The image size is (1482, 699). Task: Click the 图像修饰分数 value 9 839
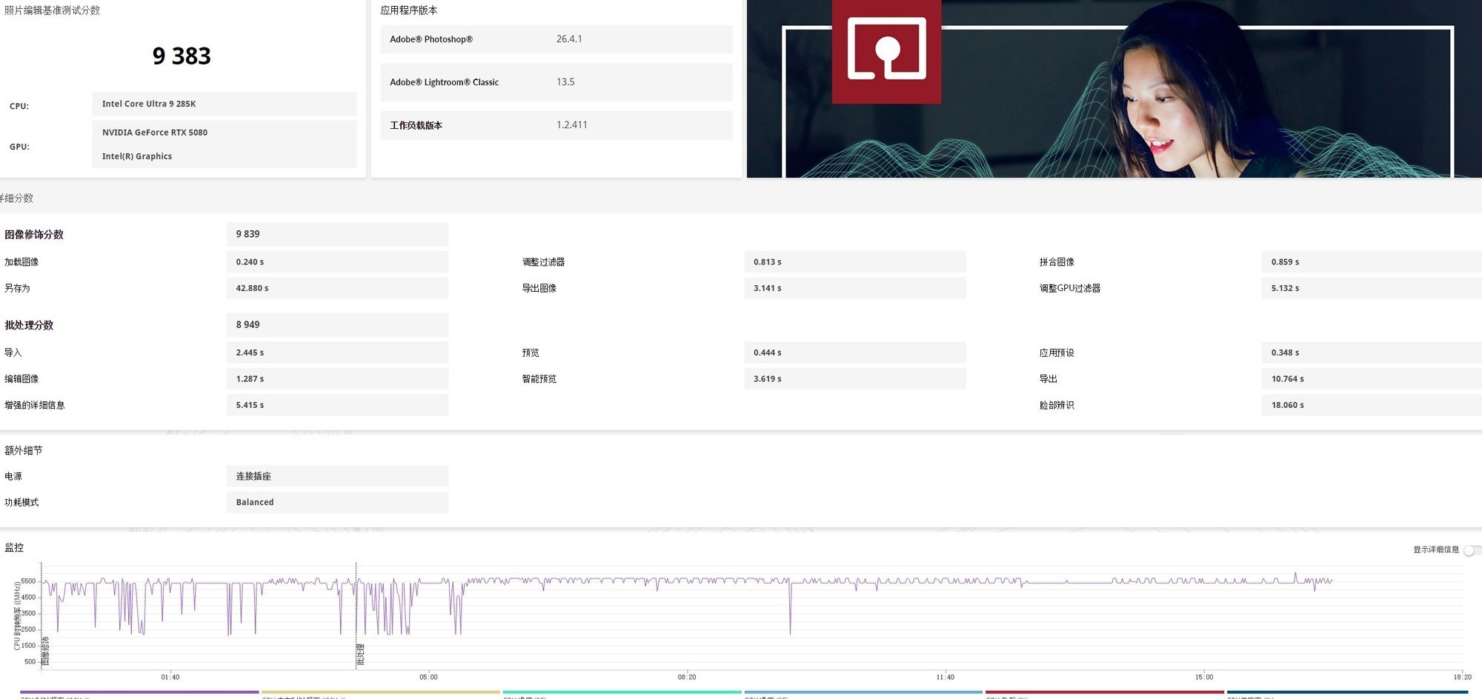(336, 234)
